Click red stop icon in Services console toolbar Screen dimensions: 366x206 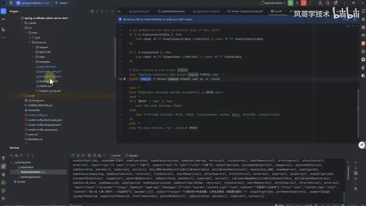pos(83,155)
